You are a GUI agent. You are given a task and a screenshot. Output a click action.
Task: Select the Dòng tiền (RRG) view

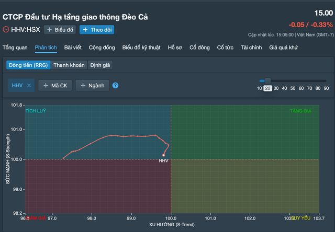point(28,65)
